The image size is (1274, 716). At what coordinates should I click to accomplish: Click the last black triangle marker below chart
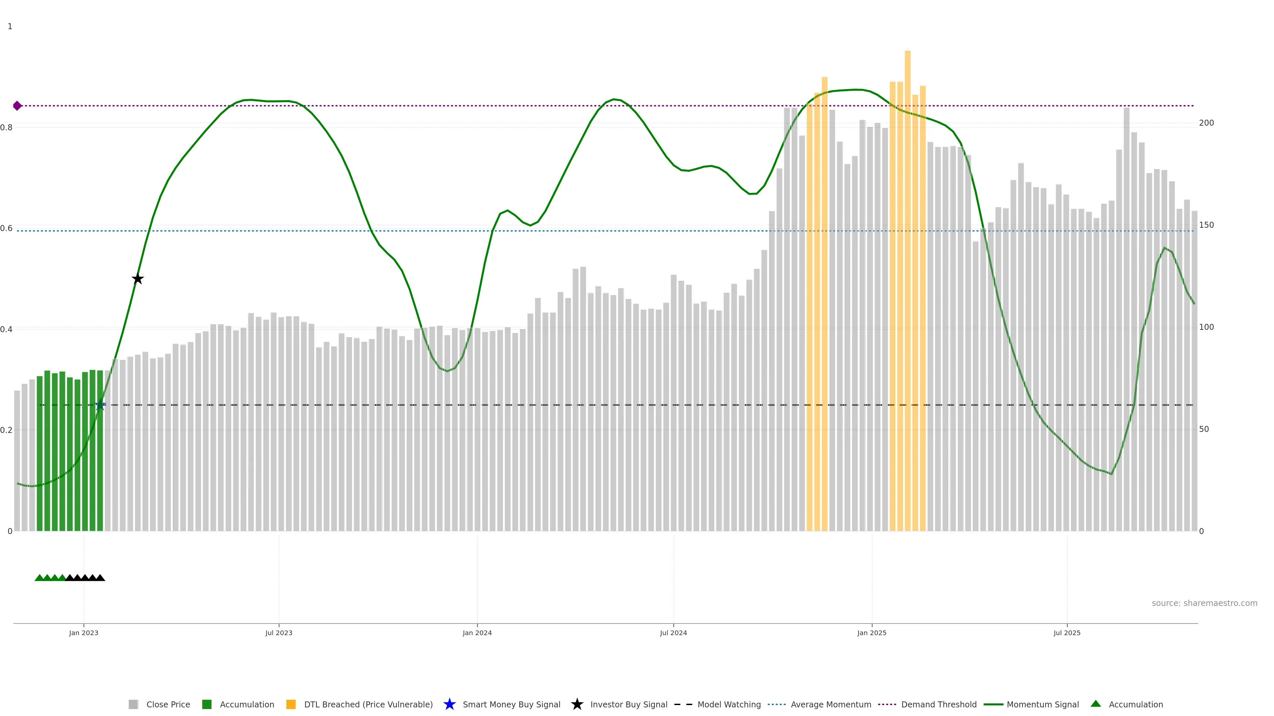pyautogui.click(x=101, y=578)
